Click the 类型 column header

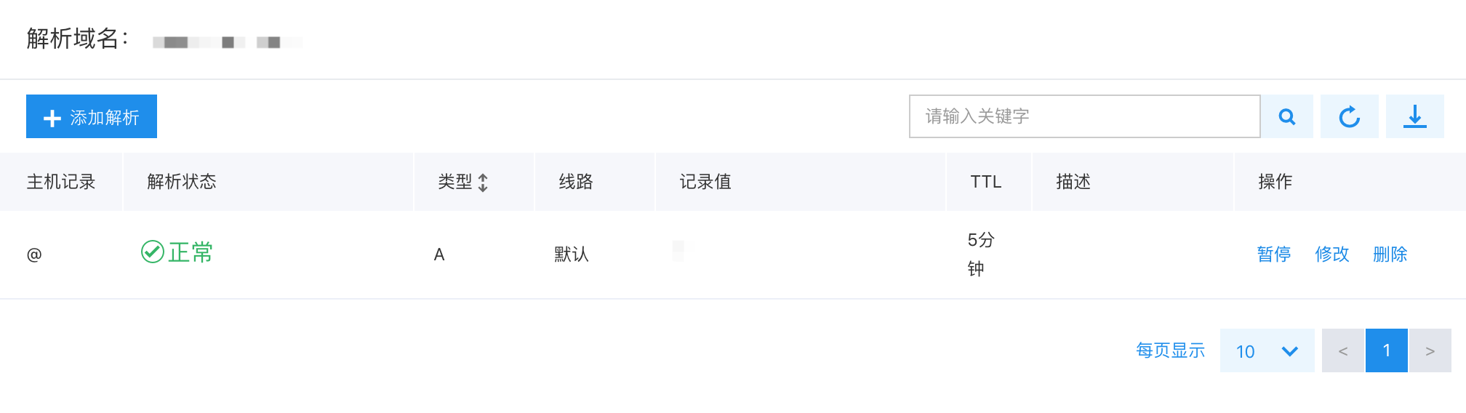click(455, 182)
